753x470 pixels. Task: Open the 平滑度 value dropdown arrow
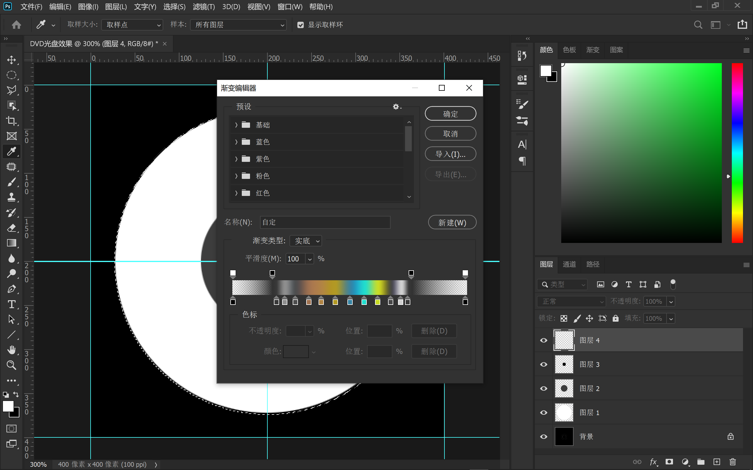[x=310, y=259]
